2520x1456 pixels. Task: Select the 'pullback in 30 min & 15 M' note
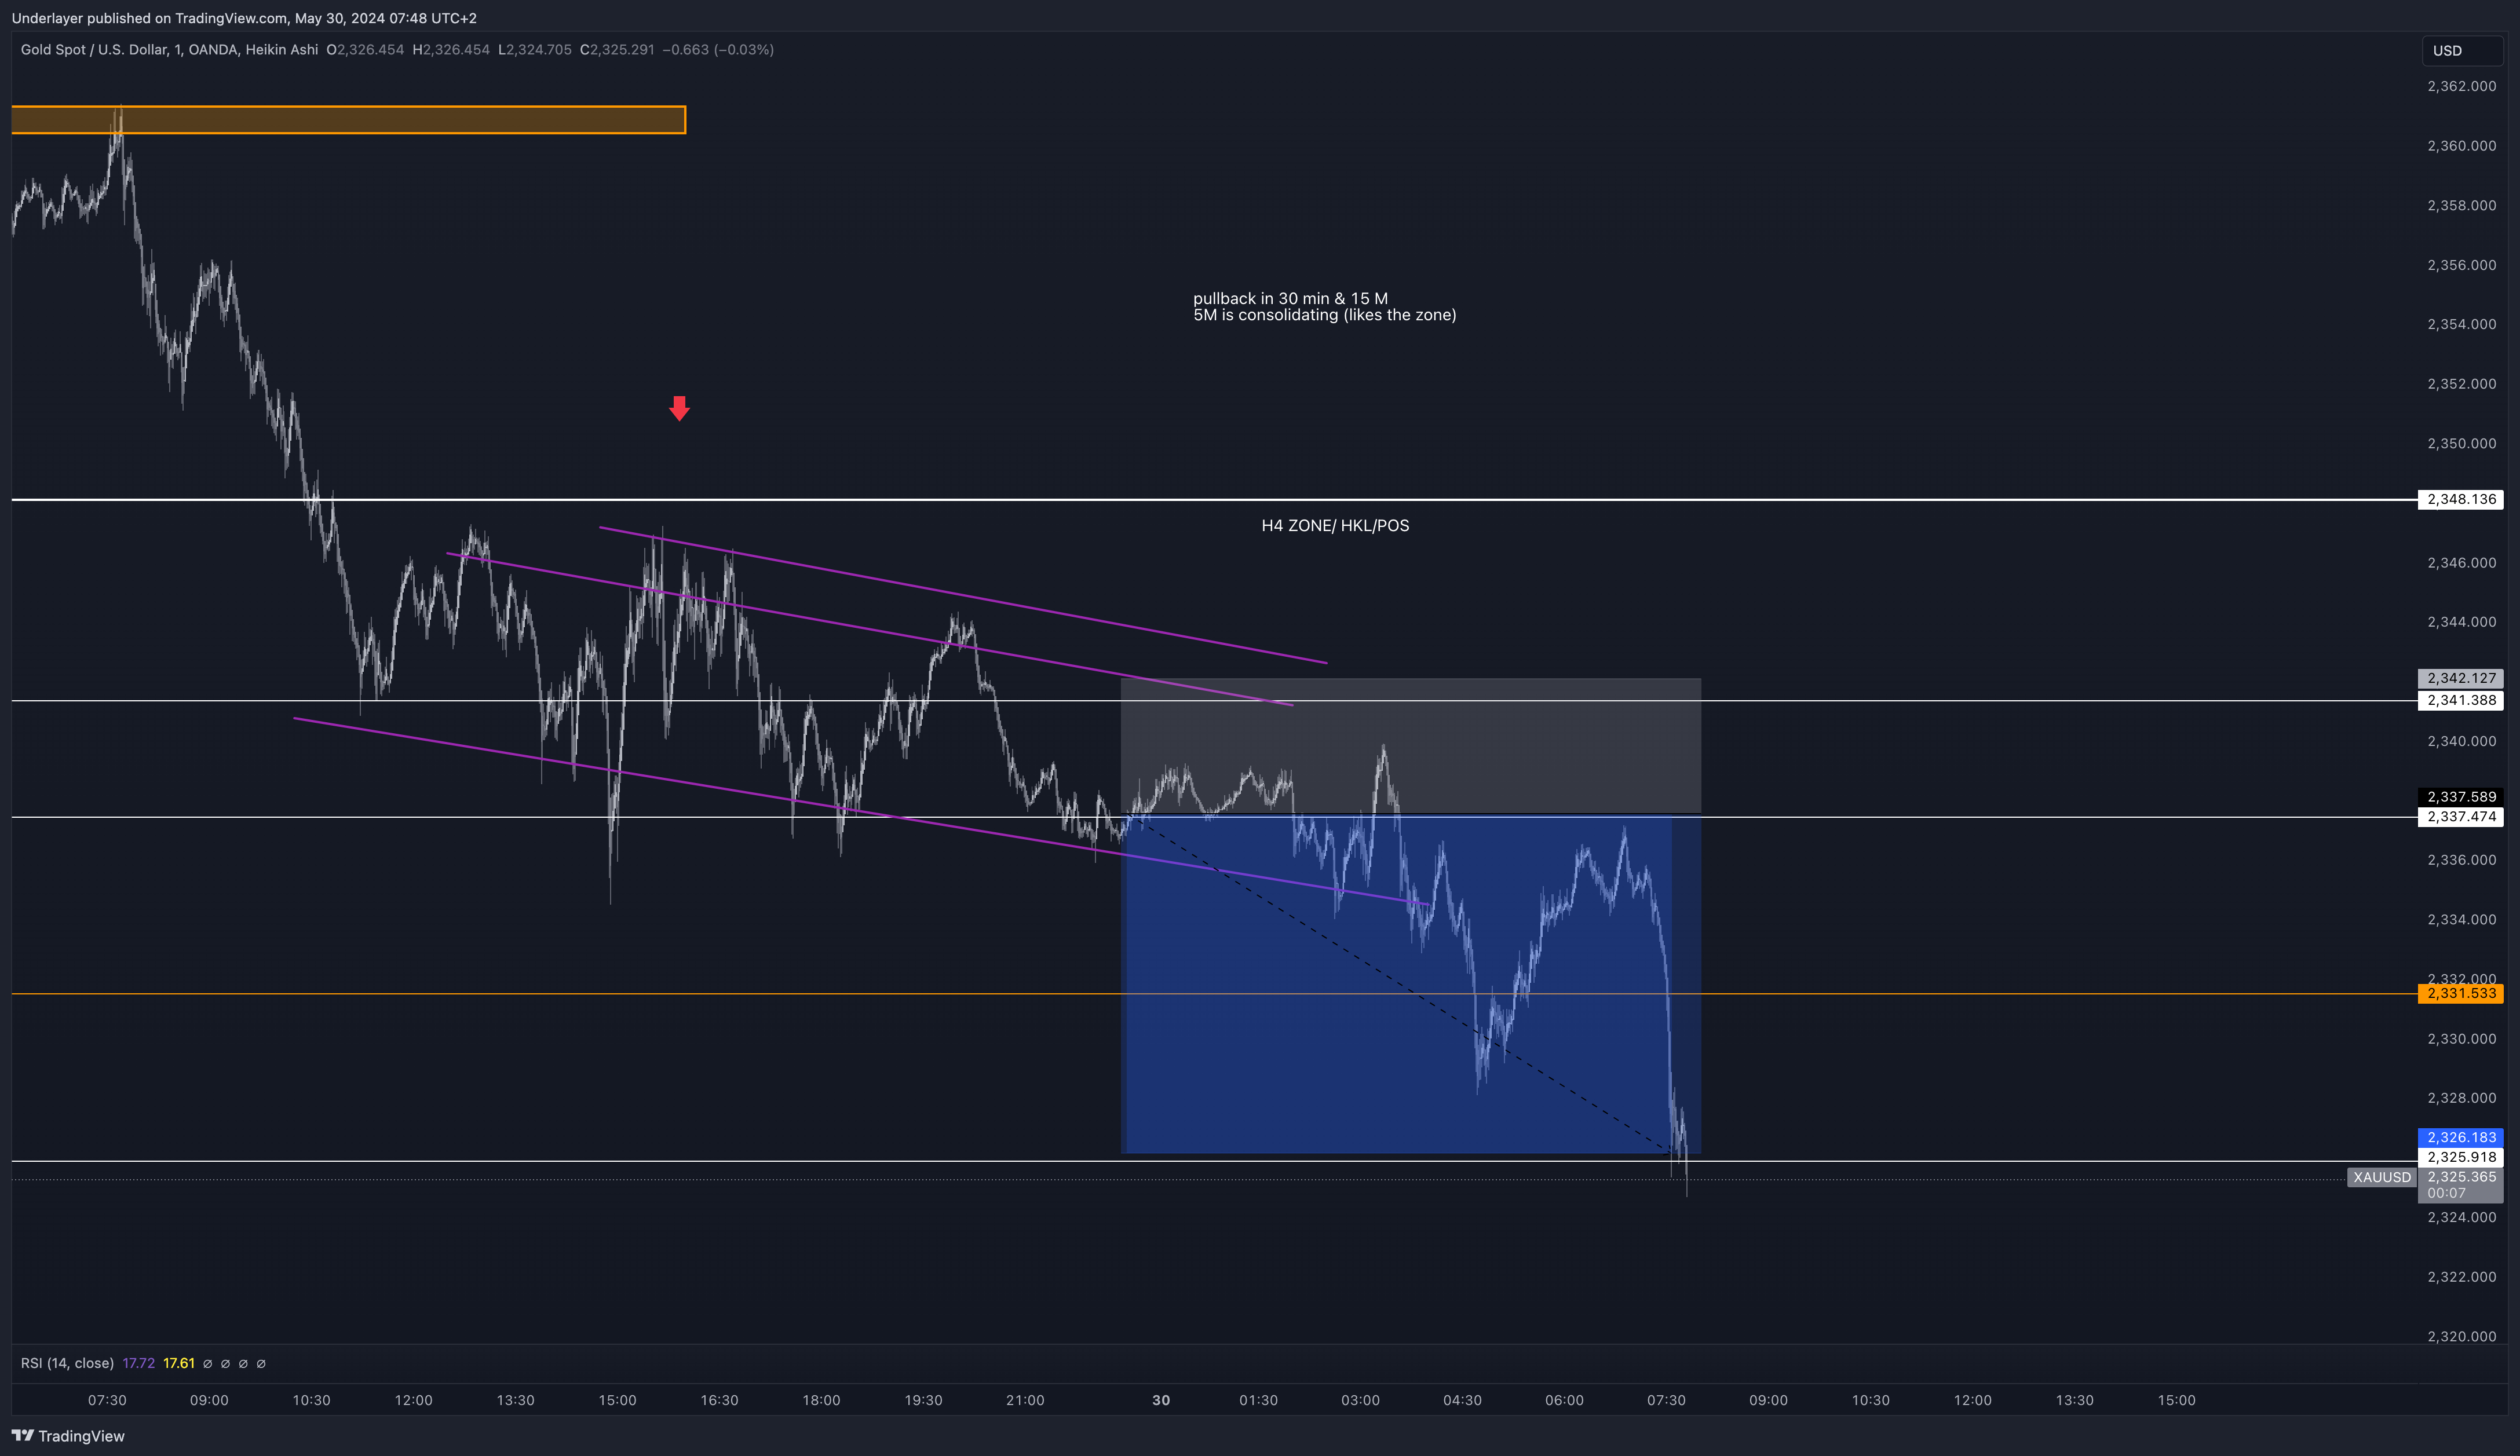1290,298
